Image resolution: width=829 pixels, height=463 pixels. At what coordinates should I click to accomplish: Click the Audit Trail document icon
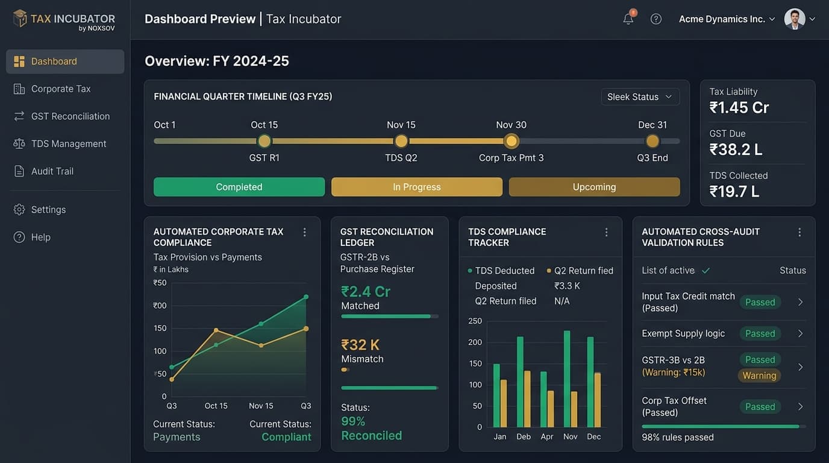pyautogui.click(x=19, y=171)
